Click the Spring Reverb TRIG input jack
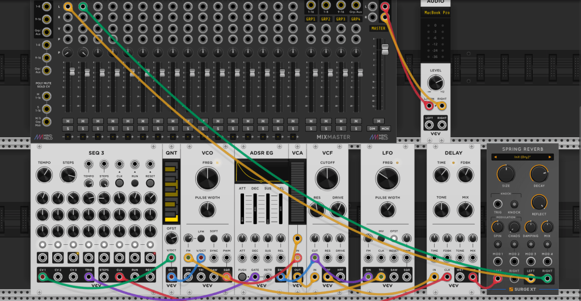 pos(498,205)
